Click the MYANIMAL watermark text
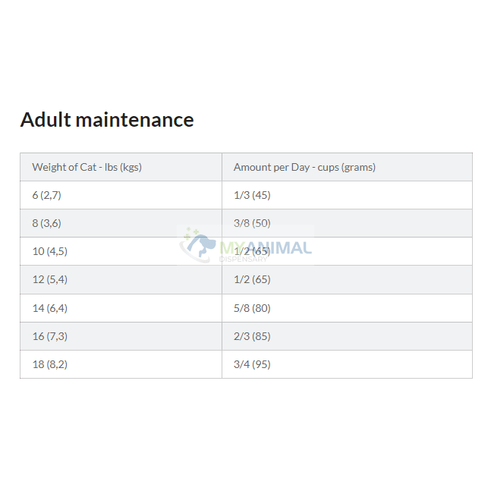491x491 pixels. tap(266, 248)
